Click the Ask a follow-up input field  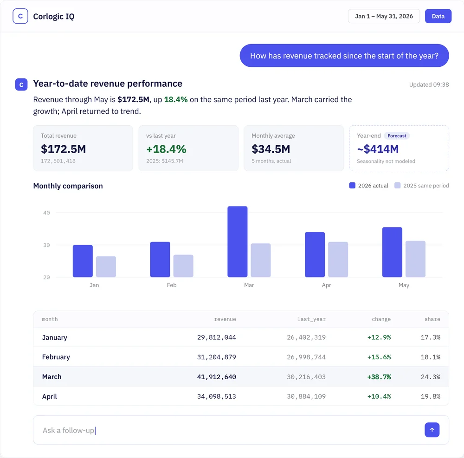(241, 430)
